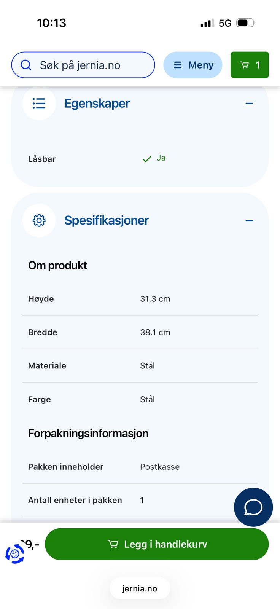The image size is (280, 609).
Task: Tap the magnifying glass search icon
Action: click(x=26, y=65)
